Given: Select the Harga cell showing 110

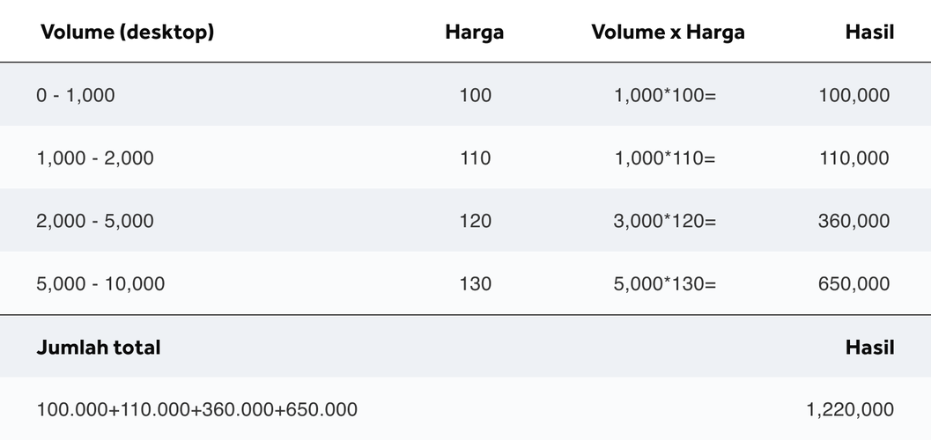Looking at the screenshot, I should coord(476,158).
